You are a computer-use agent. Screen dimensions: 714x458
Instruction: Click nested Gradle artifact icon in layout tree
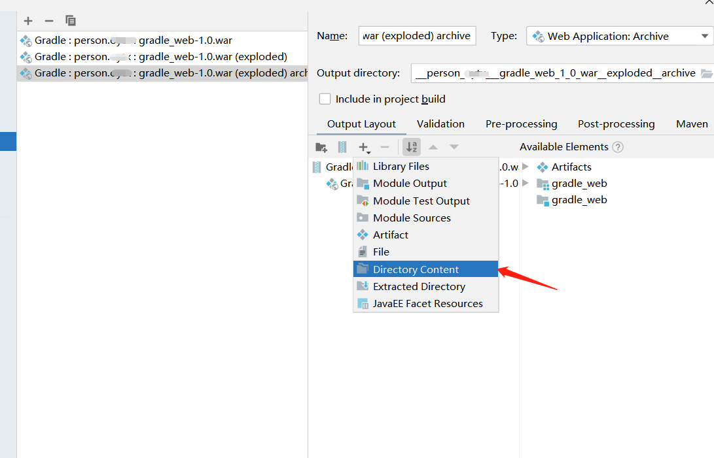[x=332, y=184]
